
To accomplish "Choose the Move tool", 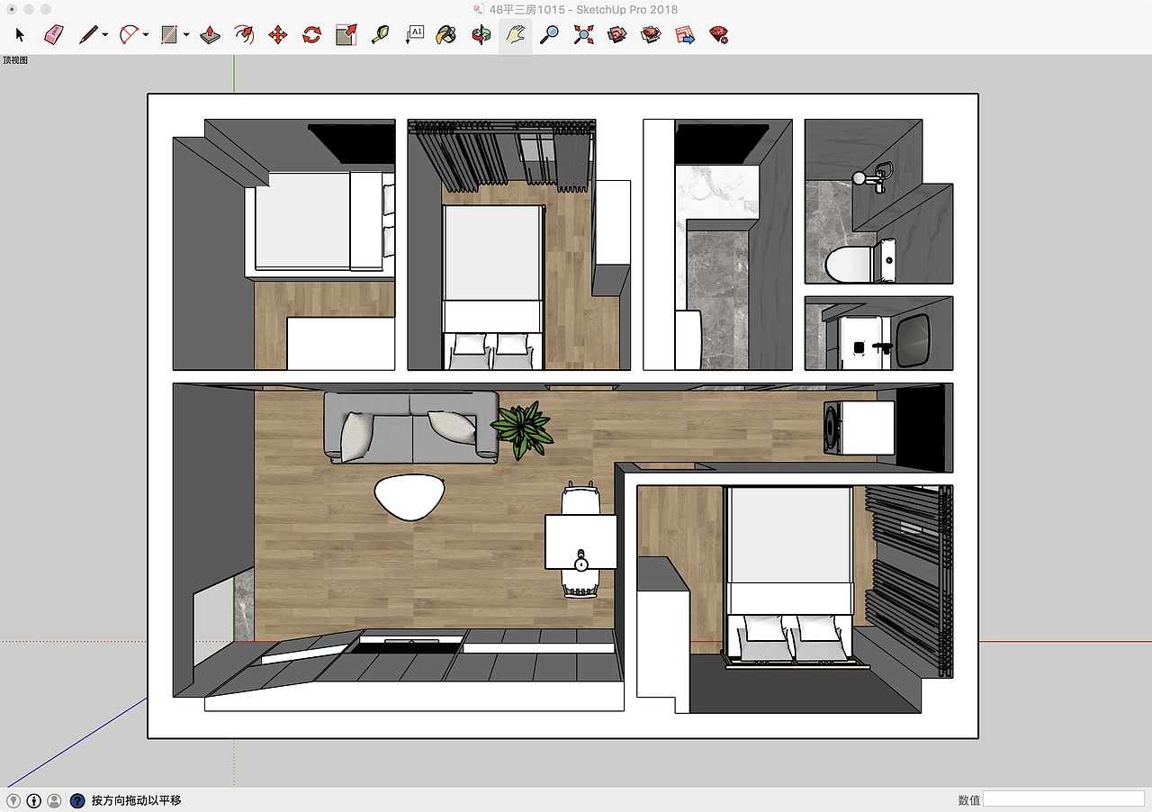I will tap(278, 35).
